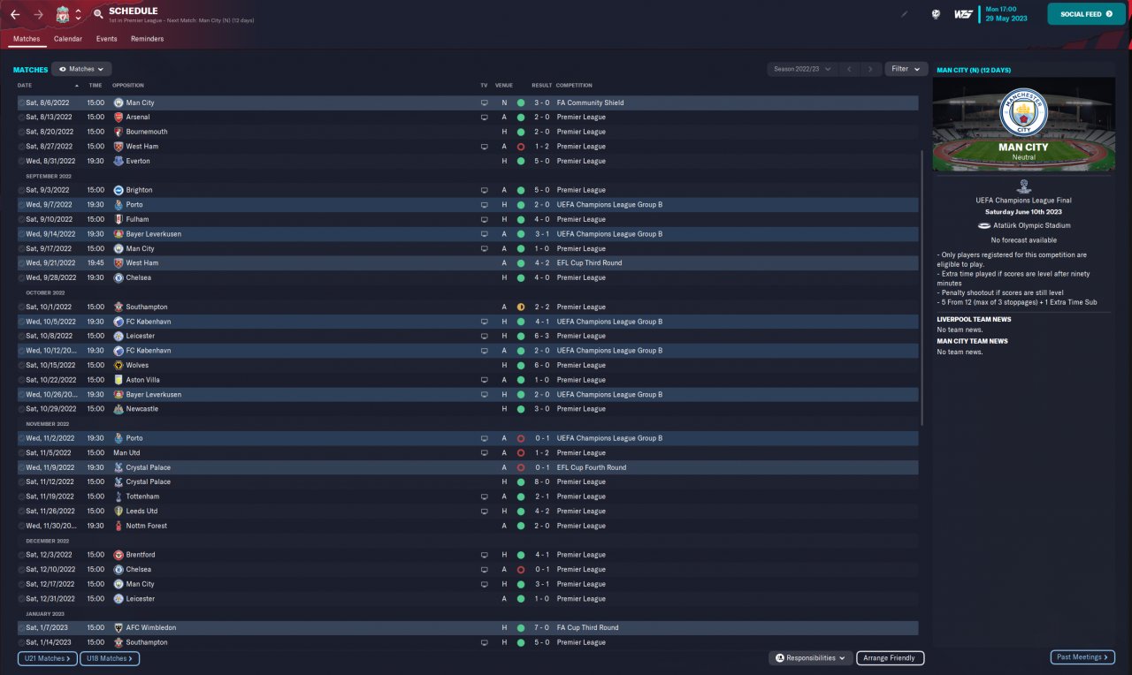This screenshot has height=675, width=1132.
Task: Click the Nottm Forest club badge
Action: point(119,526)
